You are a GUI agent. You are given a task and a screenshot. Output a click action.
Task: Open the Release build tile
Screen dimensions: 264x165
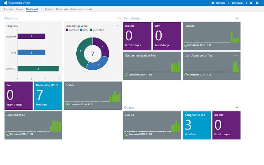pyautogui.click(x=212, y=36)
